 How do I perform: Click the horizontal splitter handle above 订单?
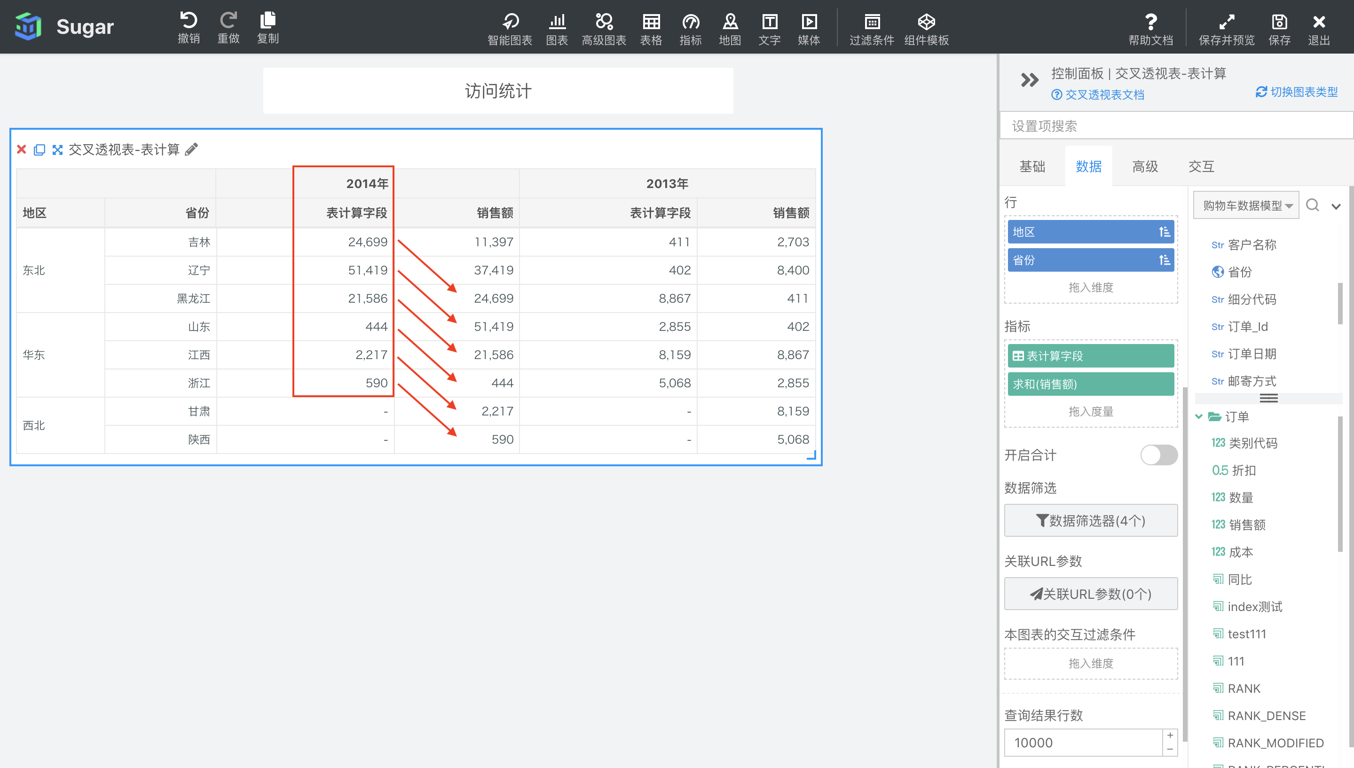point(1268,398)
